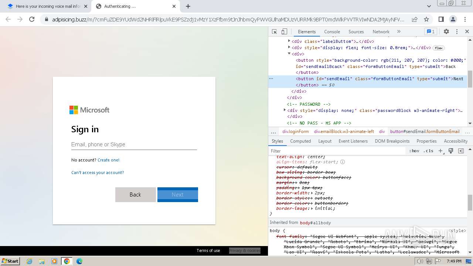
Task: Toggle element state :hov
Action: click(414, 151)
